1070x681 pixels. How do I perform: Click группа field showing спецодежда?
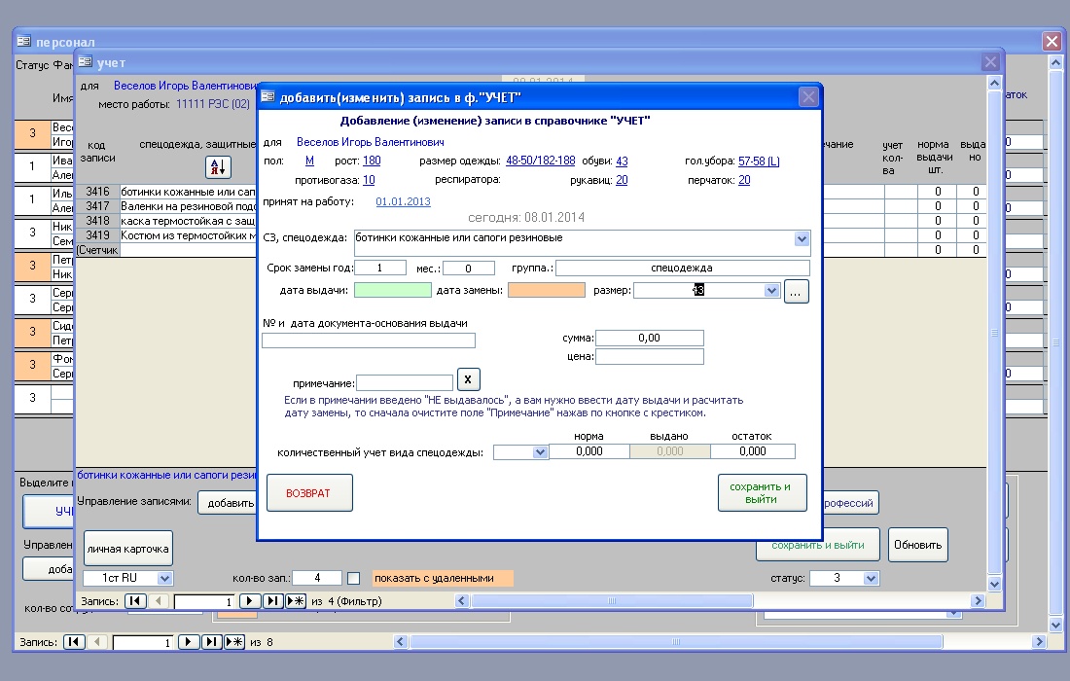(683, 269)
